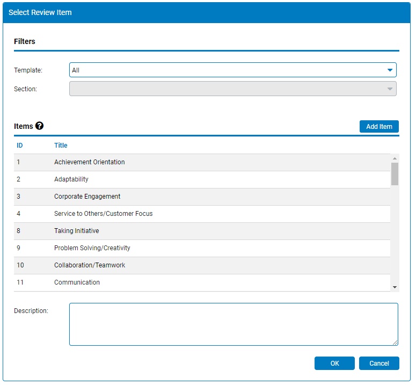Select Service to Others/Customer Focus row
Image resolution: width=416 pixels, height=385 pixels.
coord(202,214)
